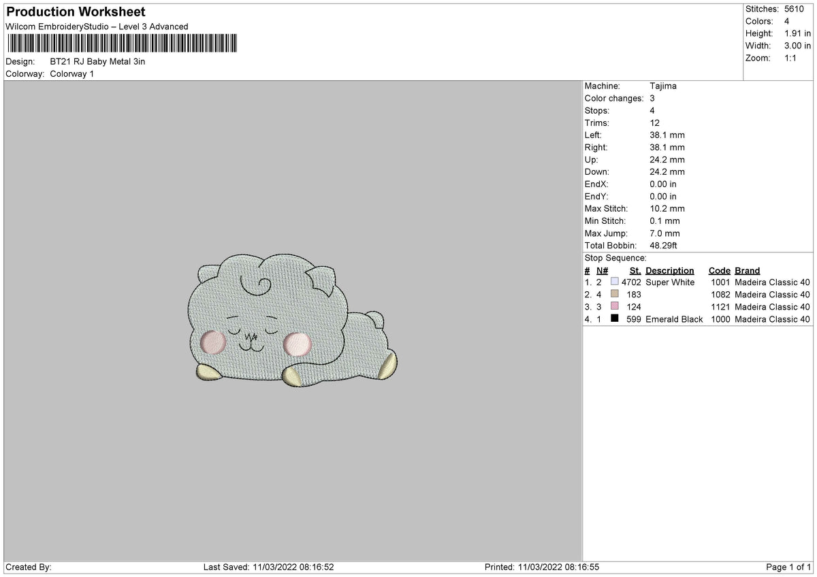Click 'Wilcom EmbroideryStudio – Level 3 Advanced' text
This screenshot has height=577, width=817.
pyautogui.click(x=97, y=27)
